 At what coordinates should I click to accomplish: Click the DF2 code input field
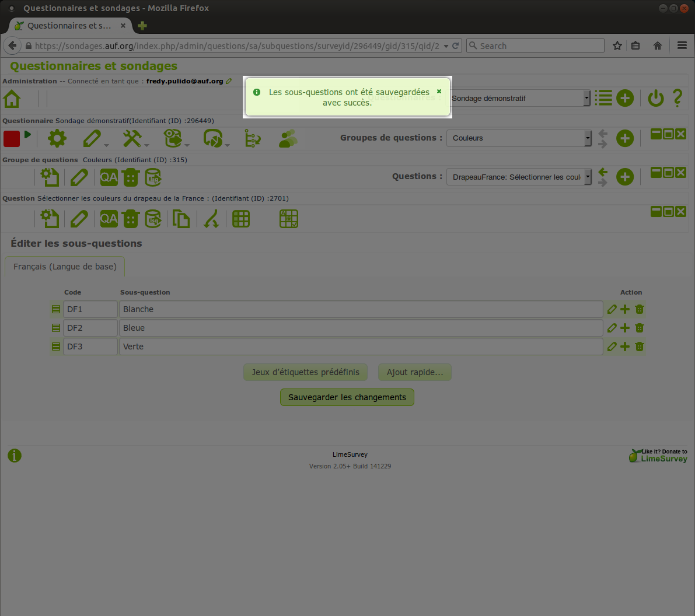click(90, 328)
